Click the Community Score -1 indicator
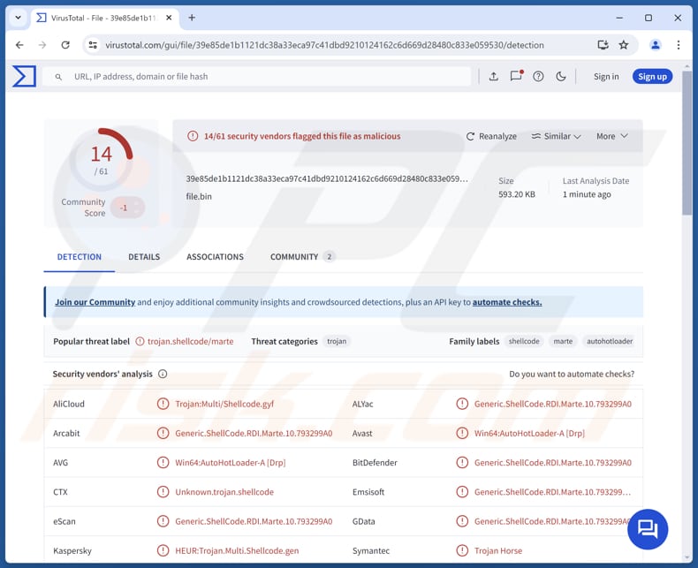 128,208
